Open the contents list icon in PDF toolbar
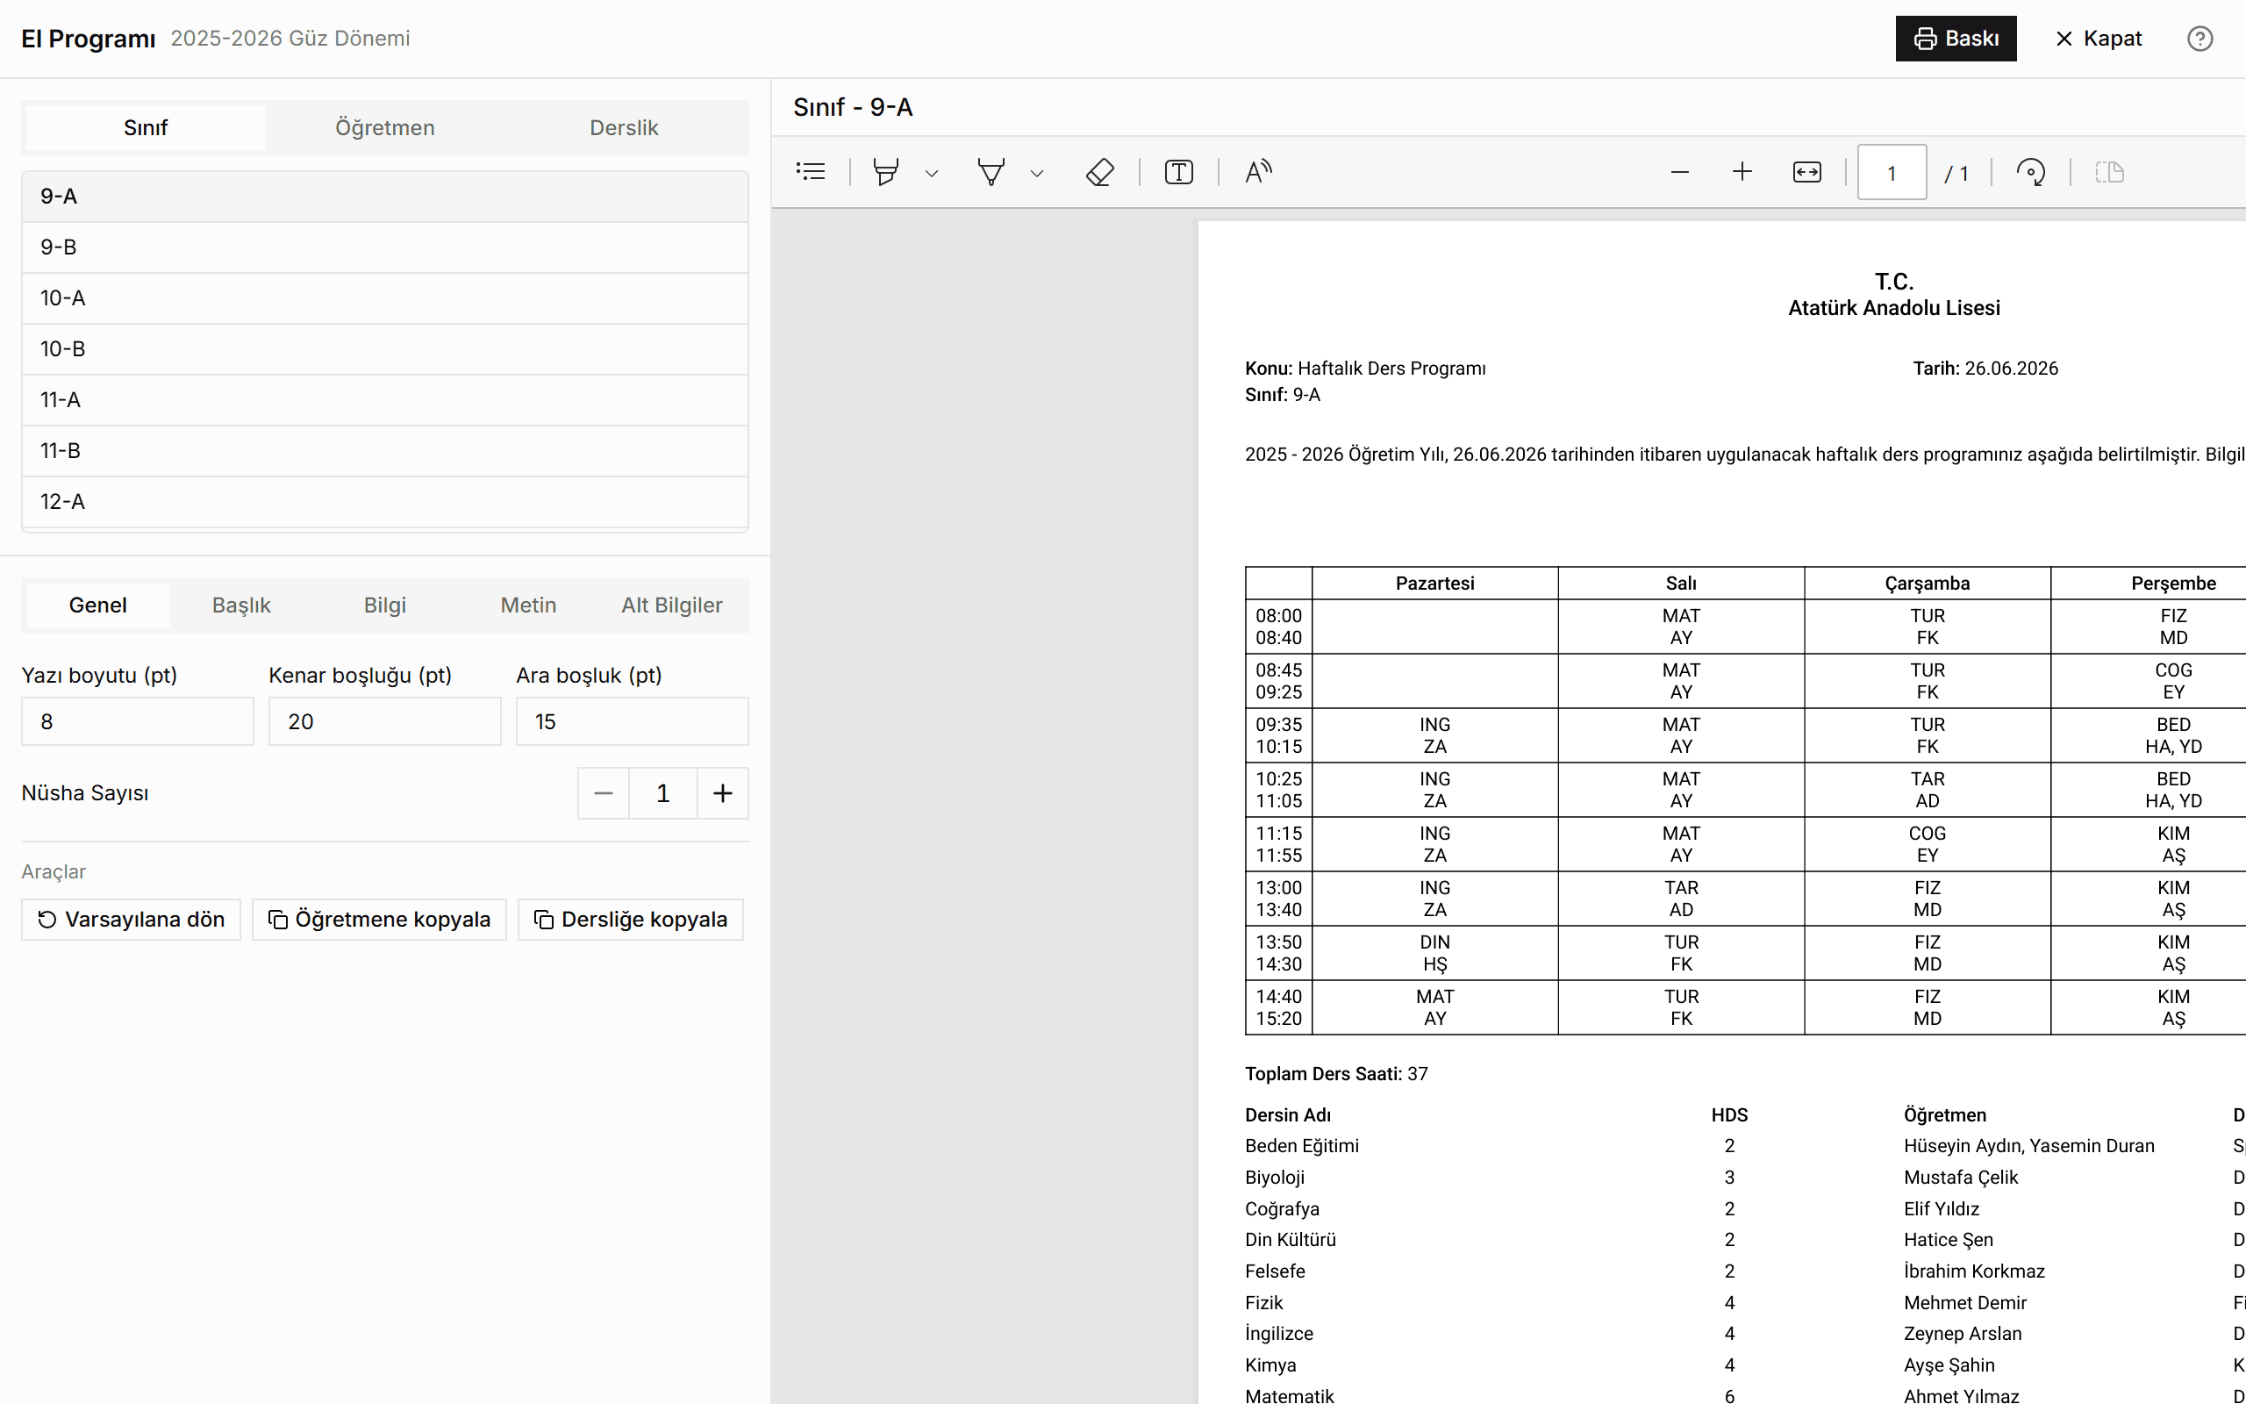2246x1404 pixels. coord(811,172)
